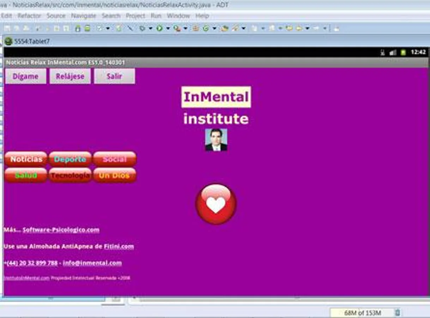The height and width of the screenshot is (318, 430).
Task: Open the Search icon dropdown arrow
Action: tap(243, 28)
